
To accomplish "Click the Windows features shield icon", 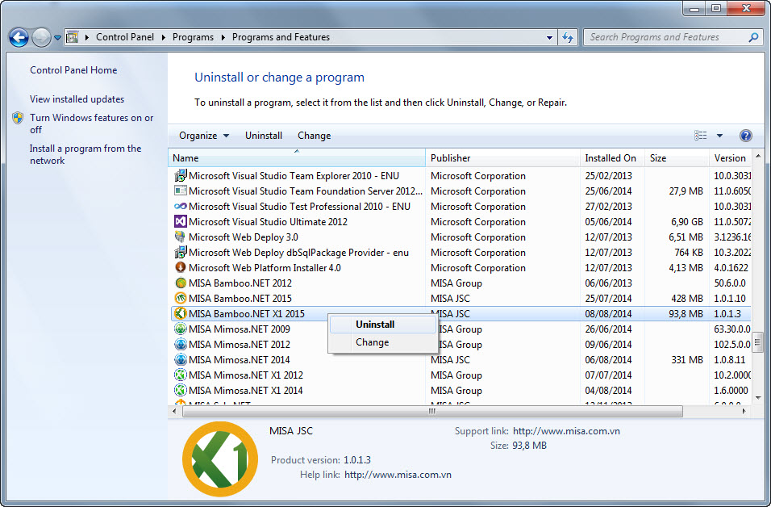I will (x=18, y=118).
